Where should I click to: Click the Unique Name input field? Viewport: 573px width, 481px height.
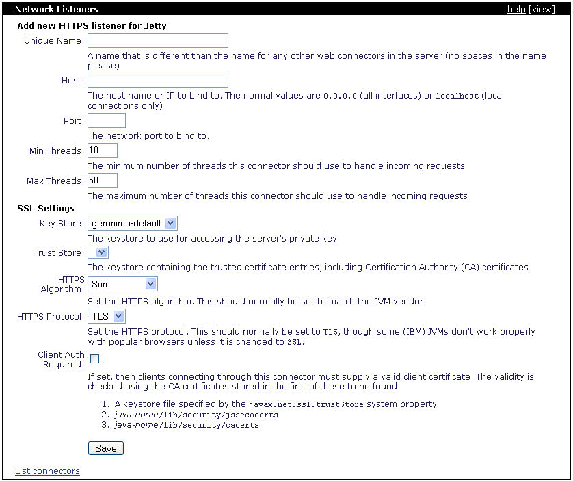158,40
